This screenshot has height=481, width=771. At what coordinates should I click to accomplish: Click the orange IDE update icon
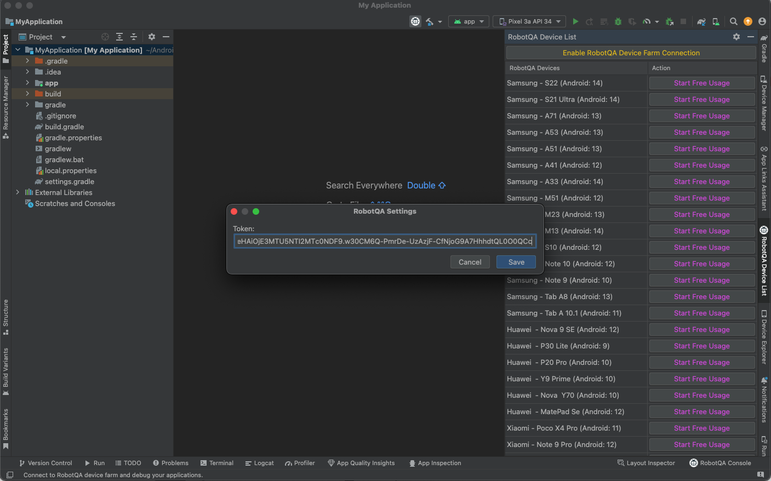(748, 21)
